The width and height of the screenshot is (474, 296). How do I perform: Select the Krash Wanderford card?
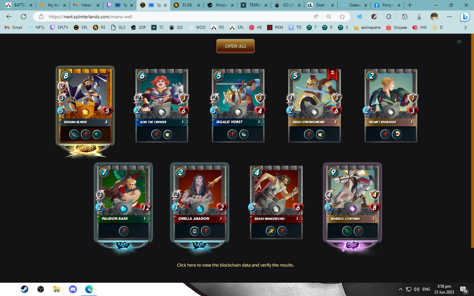pyautogui.click(x=276, y=202)
